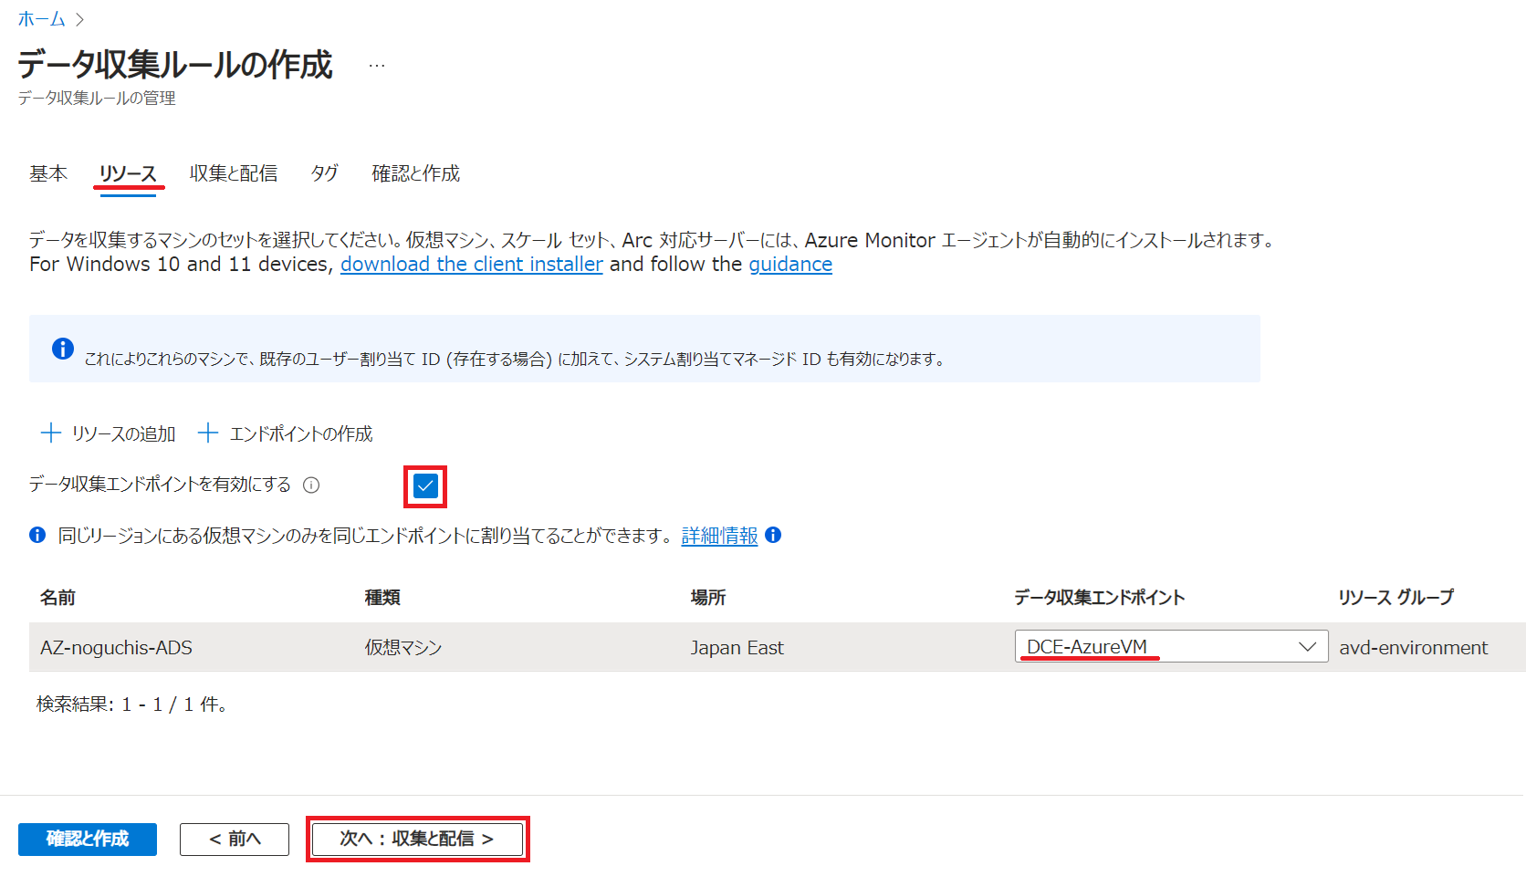Screen dimensions: 1526x887
Task: Open the download the client installer link
Action: 472,265
